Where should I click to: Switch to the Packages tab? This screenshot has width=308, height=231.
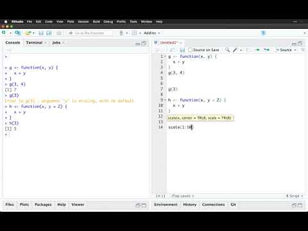(x=43, y=205)
